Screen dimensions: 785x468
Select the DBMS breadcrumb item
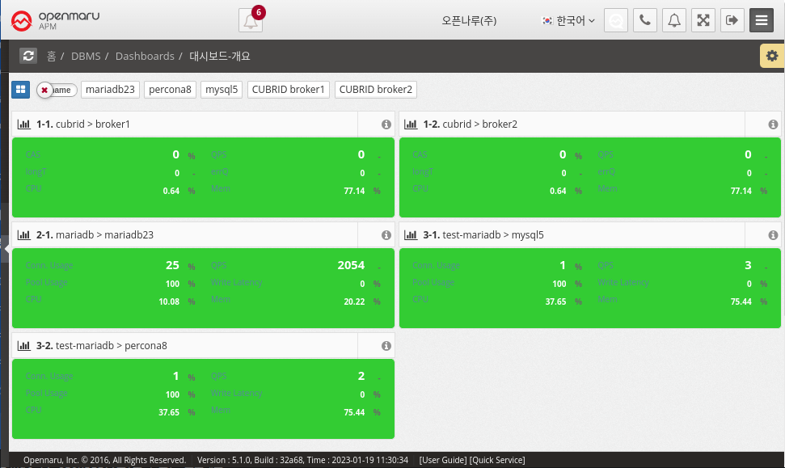86,56
